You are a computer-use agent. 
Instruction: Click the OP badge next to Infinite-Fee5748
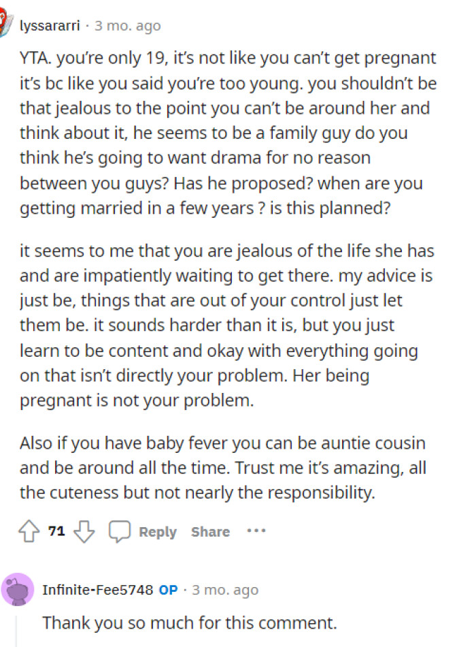point(169,590)
